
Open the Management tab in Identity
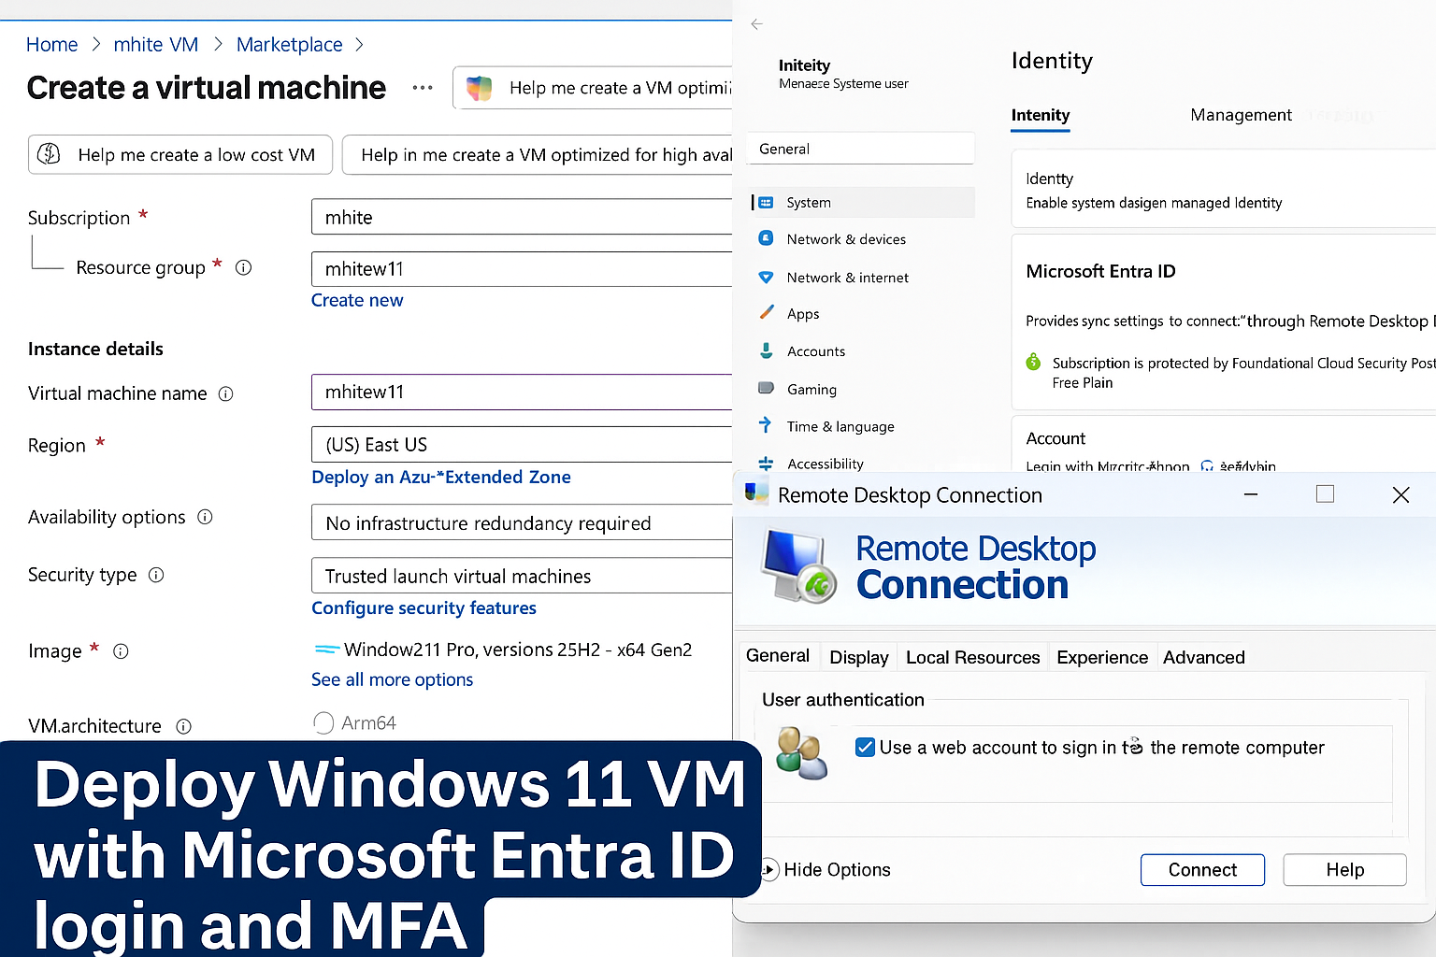pos(1241,115)
